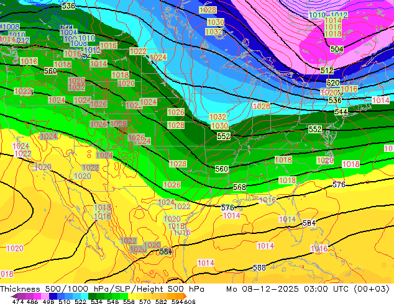The height and width of the screenshot is (304, 394).
Task: Click the blue 1004 pressure label
Action: [68, 32]
